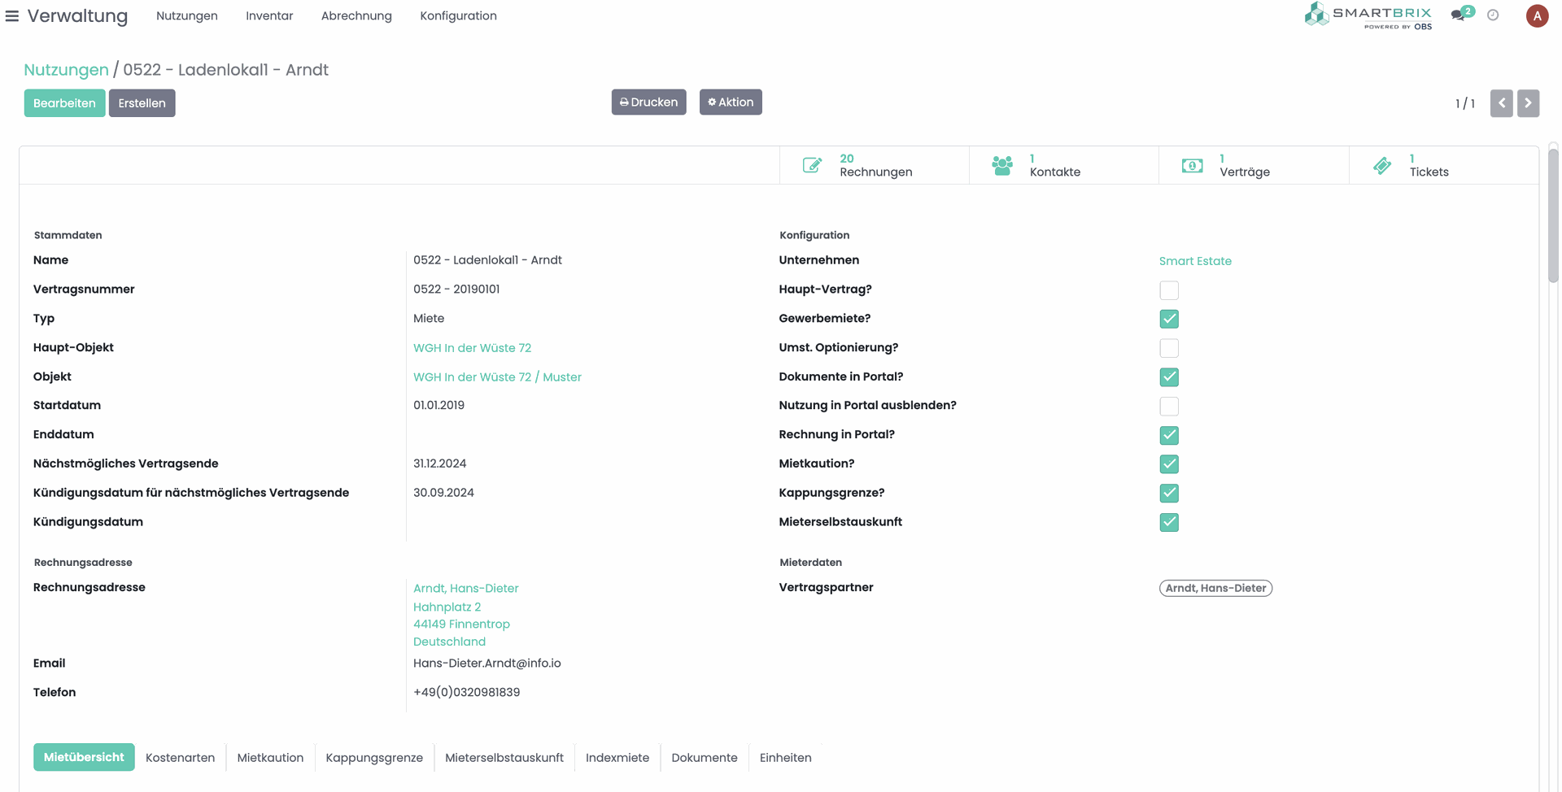Open the Drucken dropdown
Image resolution: width=1562 pixels, height=792 pixels.
coord(648,102)
